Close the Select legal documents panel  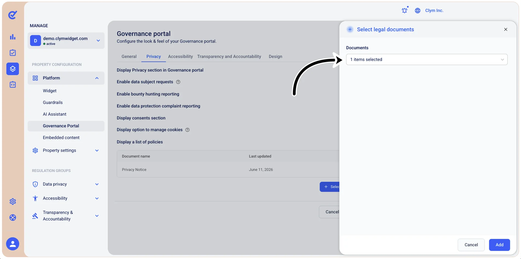click(506, 29)
